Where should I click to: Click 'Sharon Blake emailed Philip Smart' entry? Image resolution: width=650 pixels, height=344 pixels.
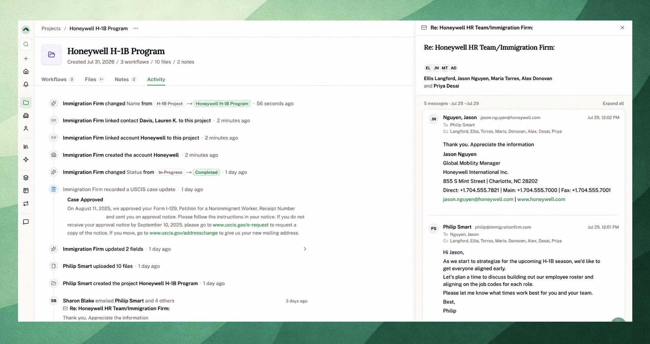118,301
